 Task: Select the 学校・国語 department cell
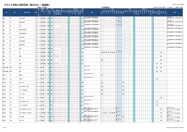(22, 116)
